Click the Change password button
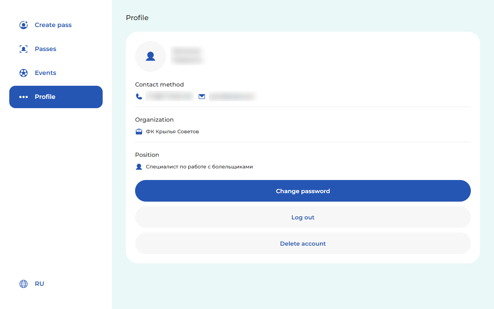 click(x=303, y=191)
